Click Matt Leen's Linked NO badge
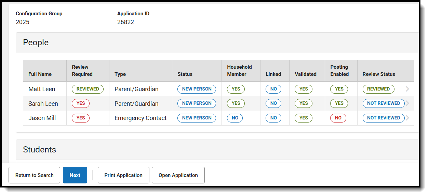Screen dimensions: 429x196 pos(273,89)
